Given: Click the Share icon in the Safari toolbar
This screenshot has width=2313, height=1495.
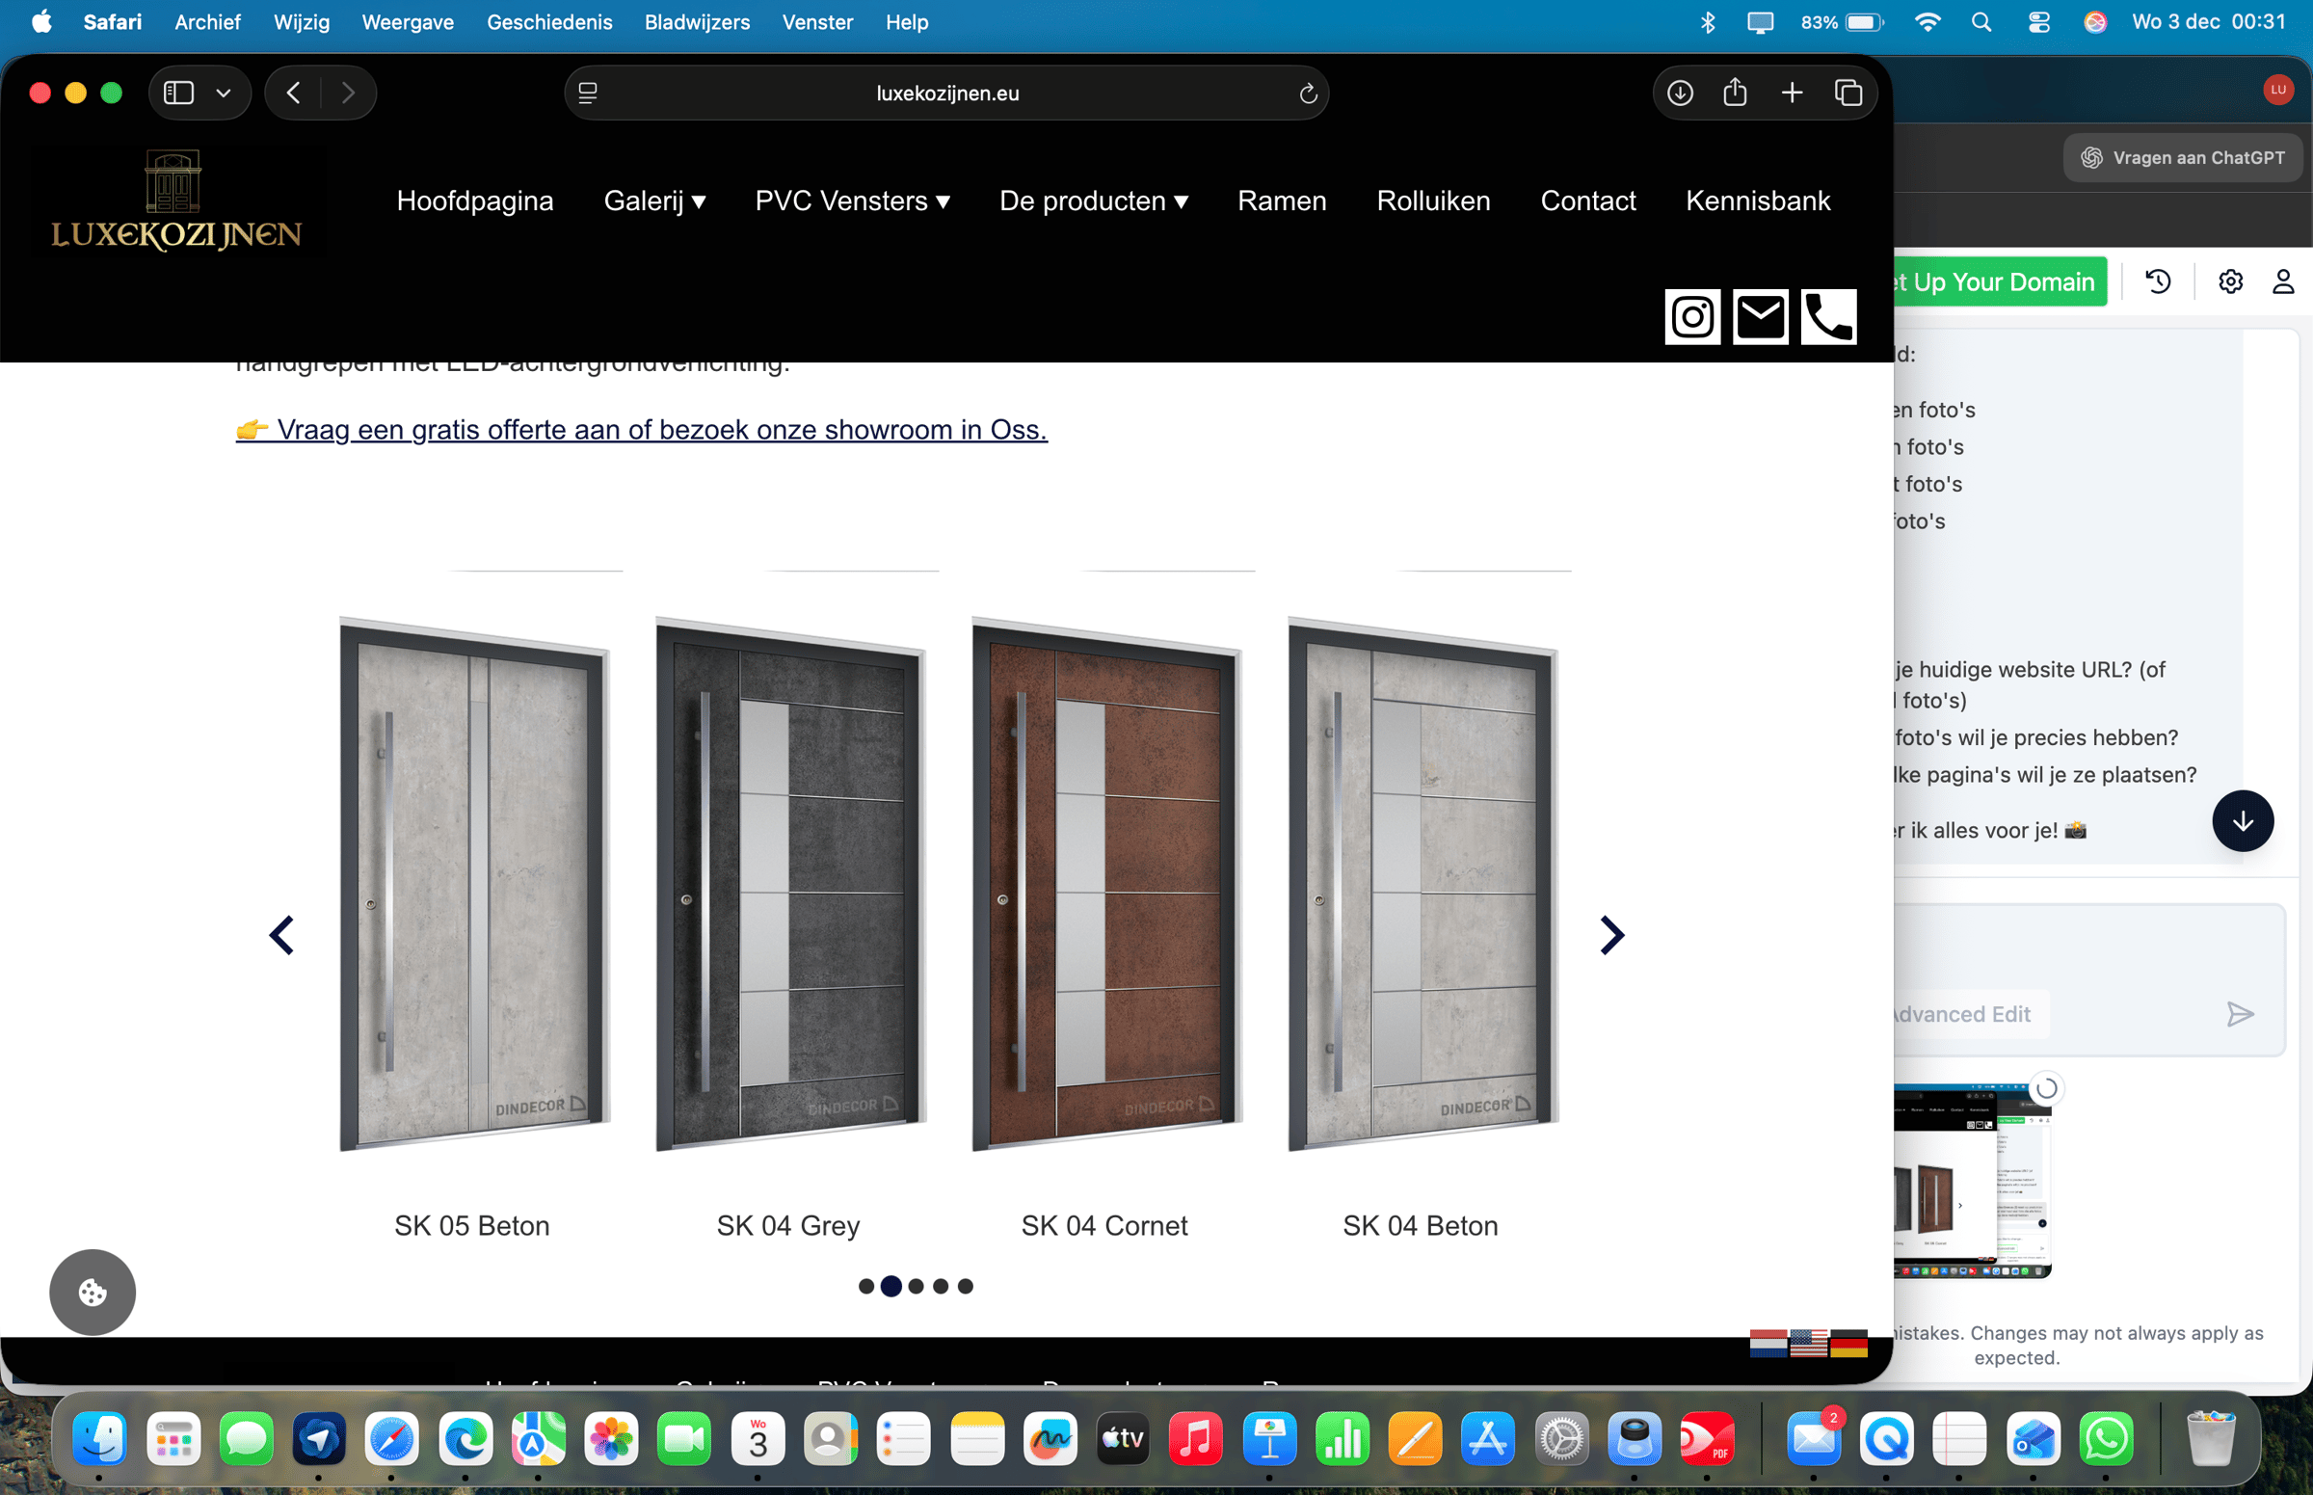Looking at the screenshot, I should click(1736, 93).
